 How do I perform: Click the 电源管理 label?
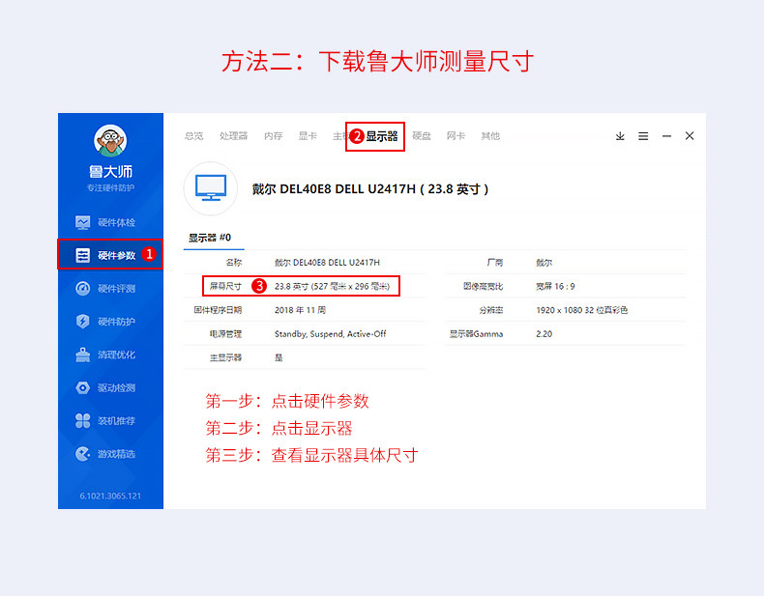pyautogui.click(x=225, y=334)
